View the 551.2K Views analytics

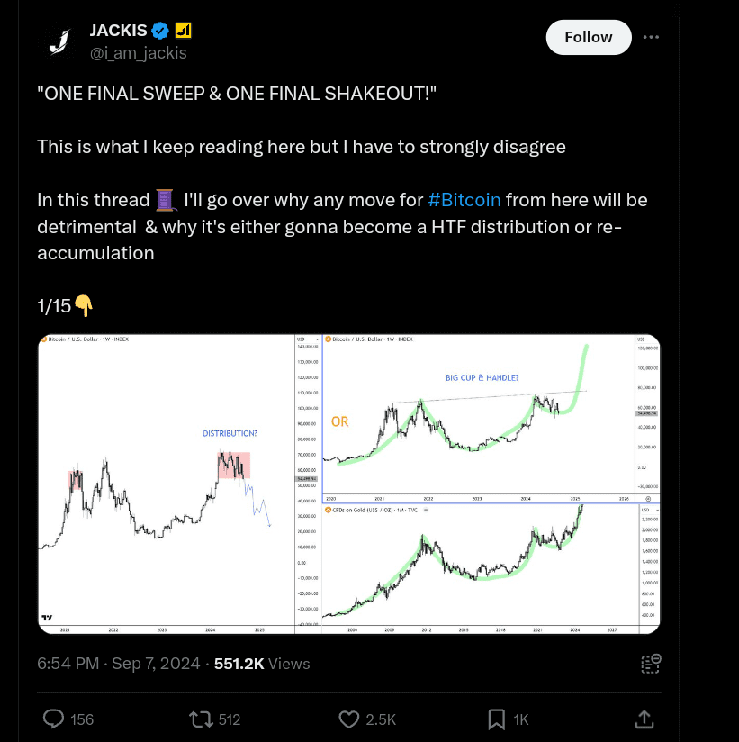click(x=262, y=664)
